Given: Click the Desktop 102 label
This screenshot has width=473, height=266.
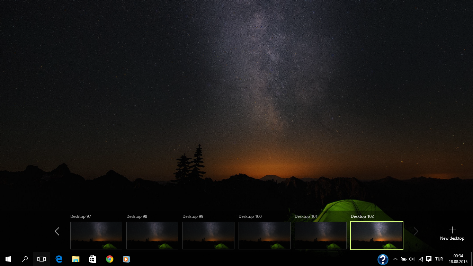Looking at the screenshot, I should [x=362, y=216].
